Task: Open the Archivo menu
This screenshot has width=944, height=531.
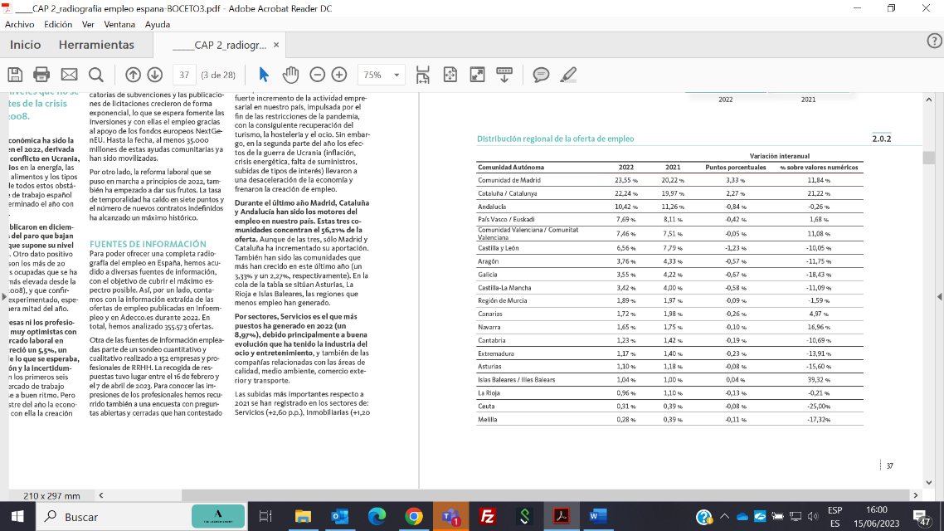Action: tap(19, 24)
